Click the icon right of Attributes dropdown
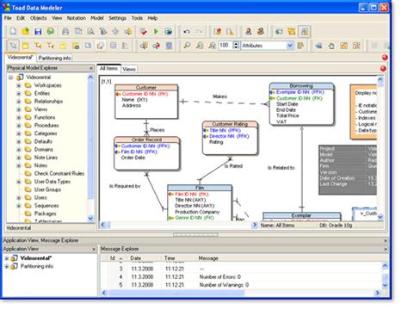 (x=300, y=46)
